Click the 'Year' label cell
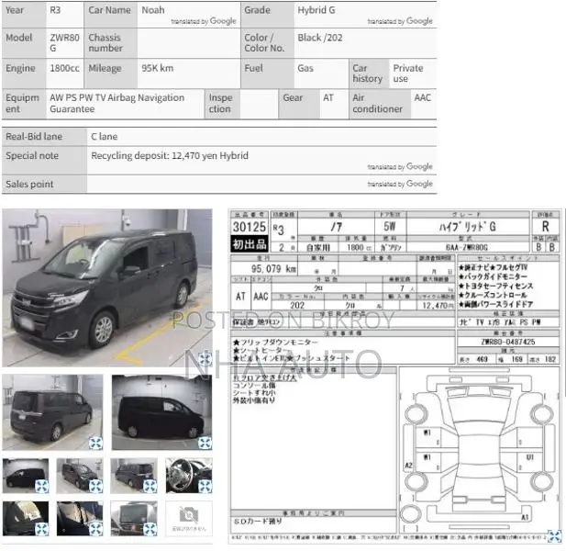 (24, 15)
